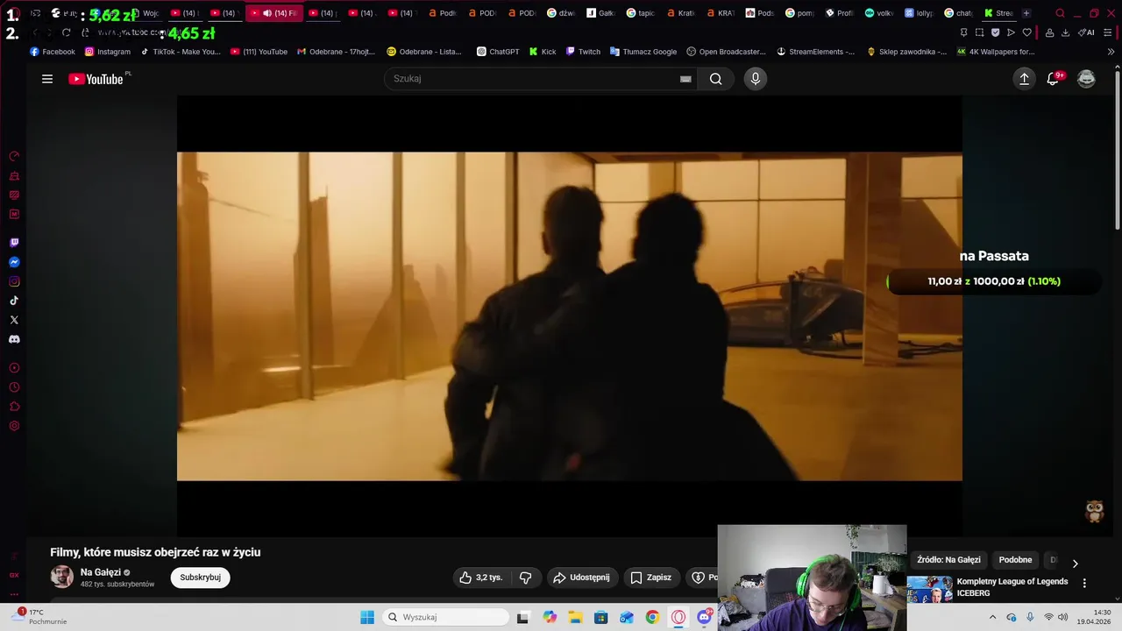This screenshot has width=1122, height=631.
Task: Open TikTok in the Opera GX sidebar
Action: [14, 301]
